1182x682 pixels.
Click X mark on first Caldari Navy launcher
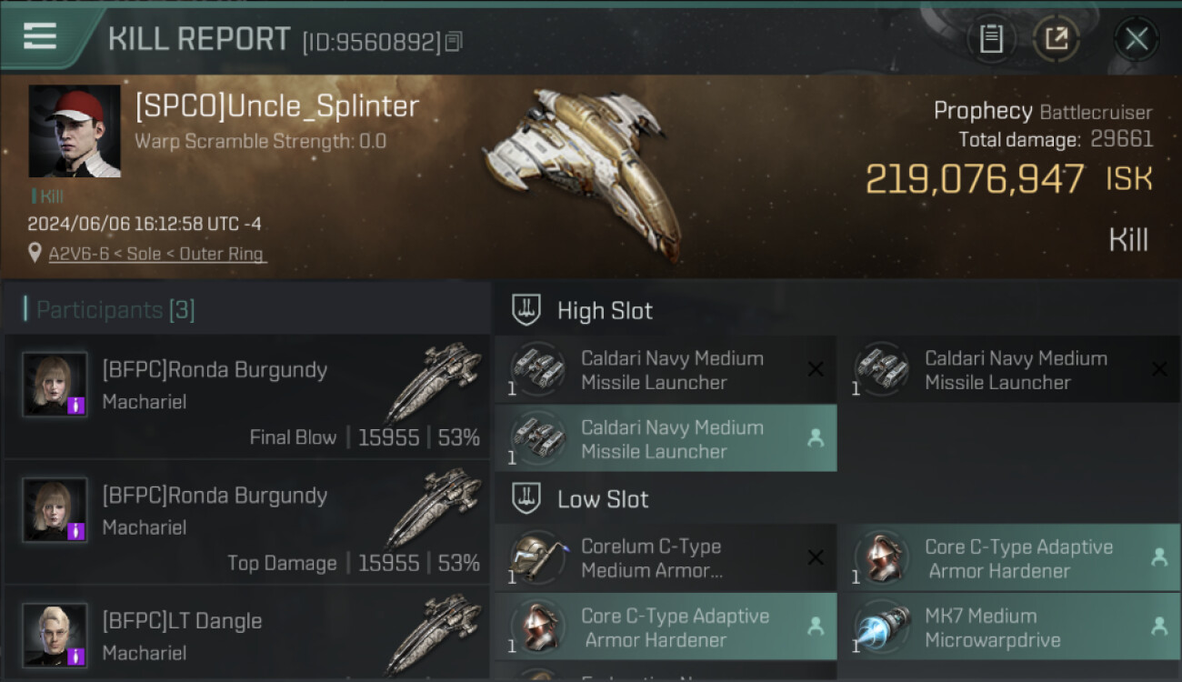(816, 369)
